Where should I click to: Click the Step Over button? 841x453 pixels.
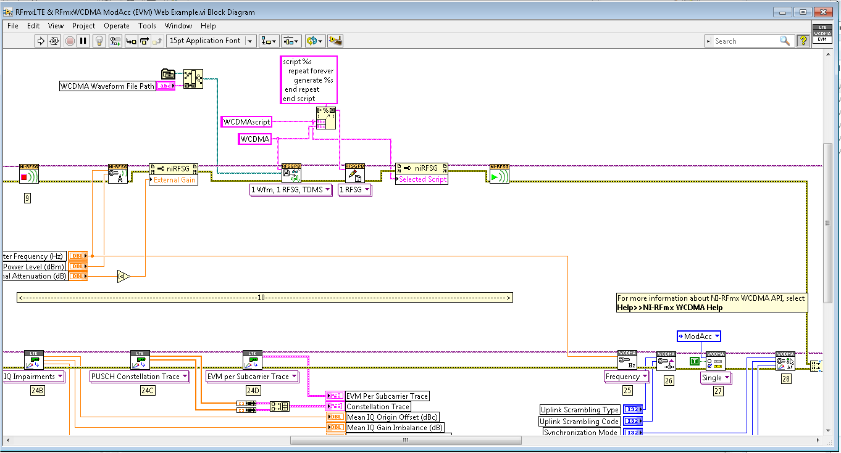(144, 41)
